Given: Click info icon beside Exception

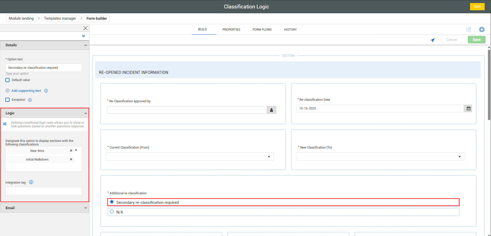Looking at the screenshot, I should [30, 100].
